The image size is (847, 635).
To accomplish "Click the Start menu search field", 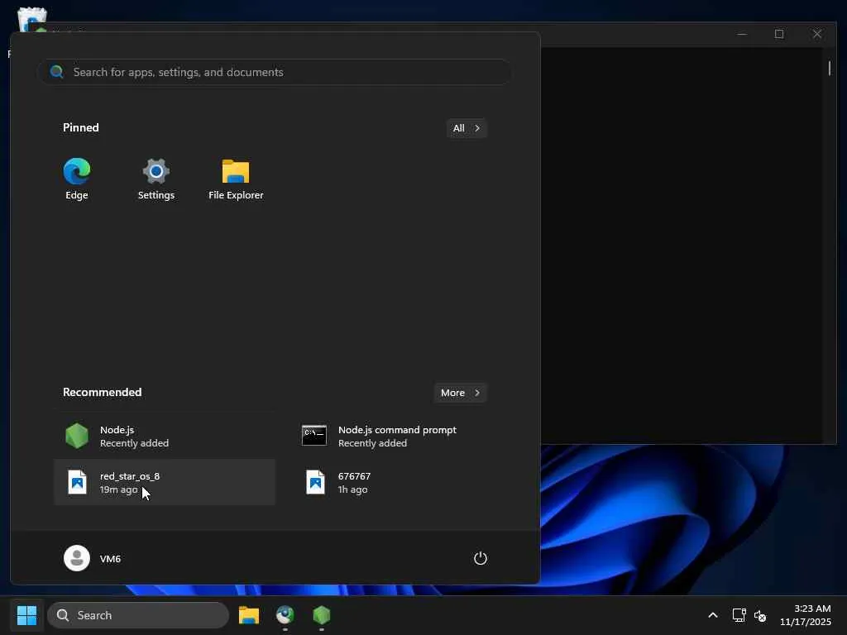I will coord(275,72).
